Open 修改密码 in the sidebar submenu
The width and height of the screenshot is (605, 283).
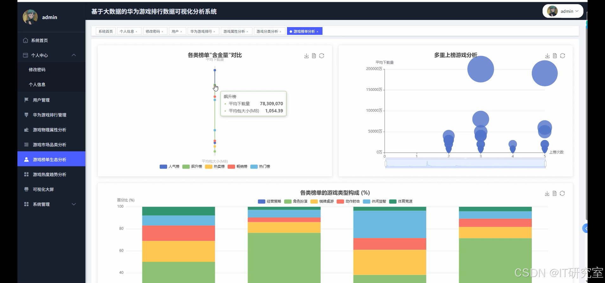37,70
